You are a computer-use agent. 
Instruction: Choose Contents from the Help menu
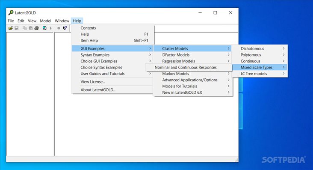(x=113, y=28)
